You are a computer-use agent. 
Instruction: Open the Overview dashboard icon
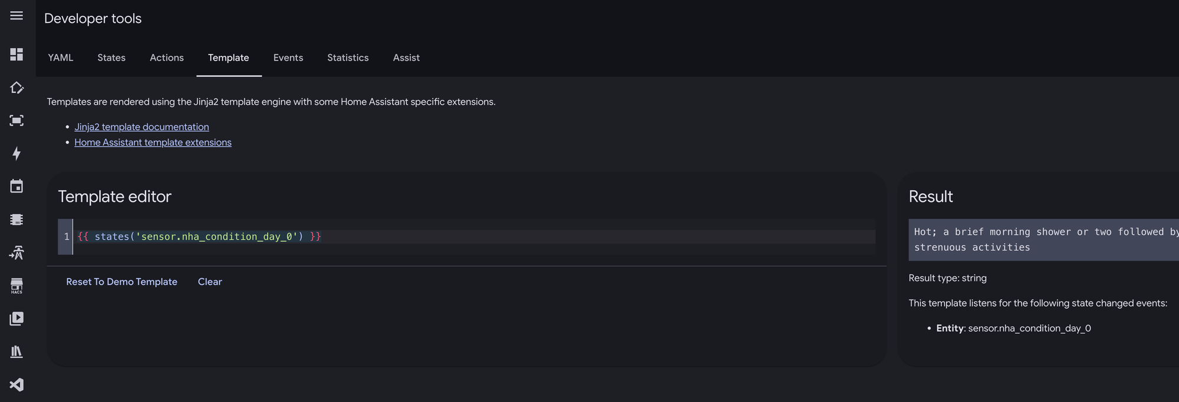(17, 54)
